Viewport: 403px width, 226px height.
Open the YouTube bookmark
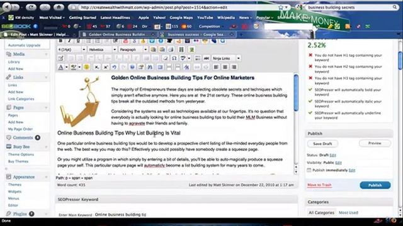point(205,18)
